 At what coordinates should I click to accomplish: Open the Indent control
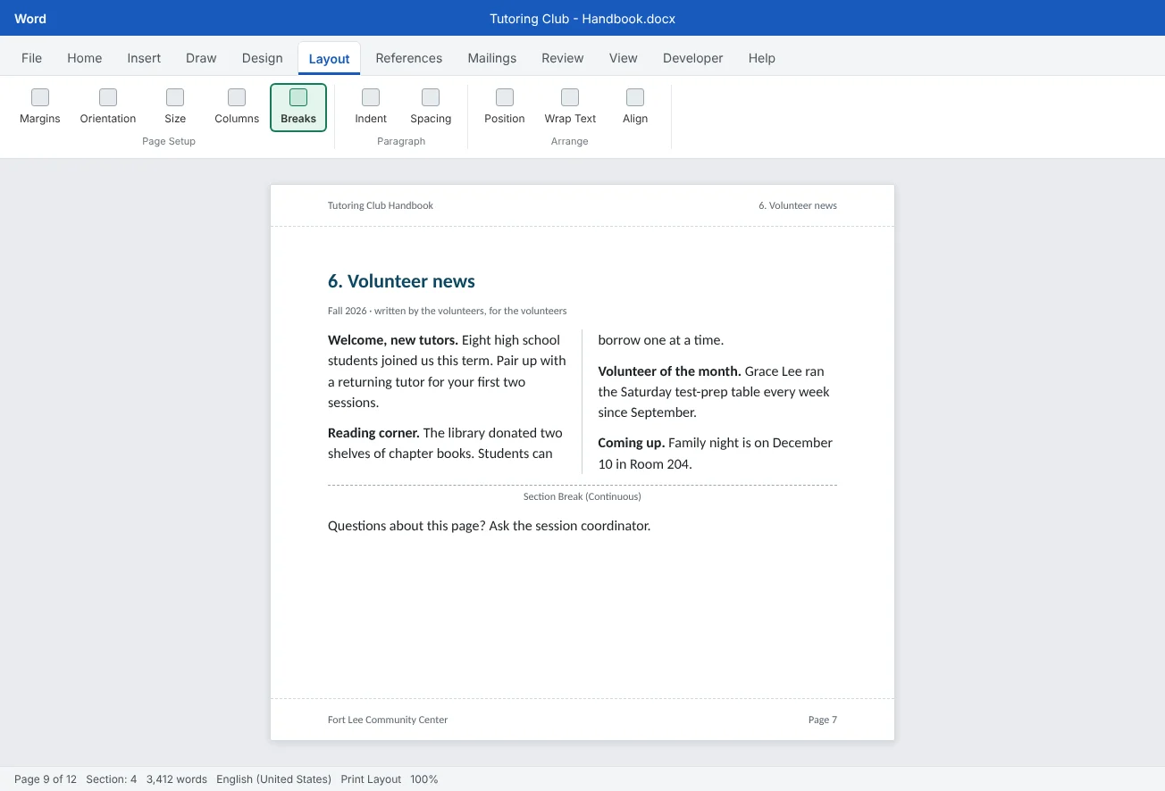click(371, 107)
